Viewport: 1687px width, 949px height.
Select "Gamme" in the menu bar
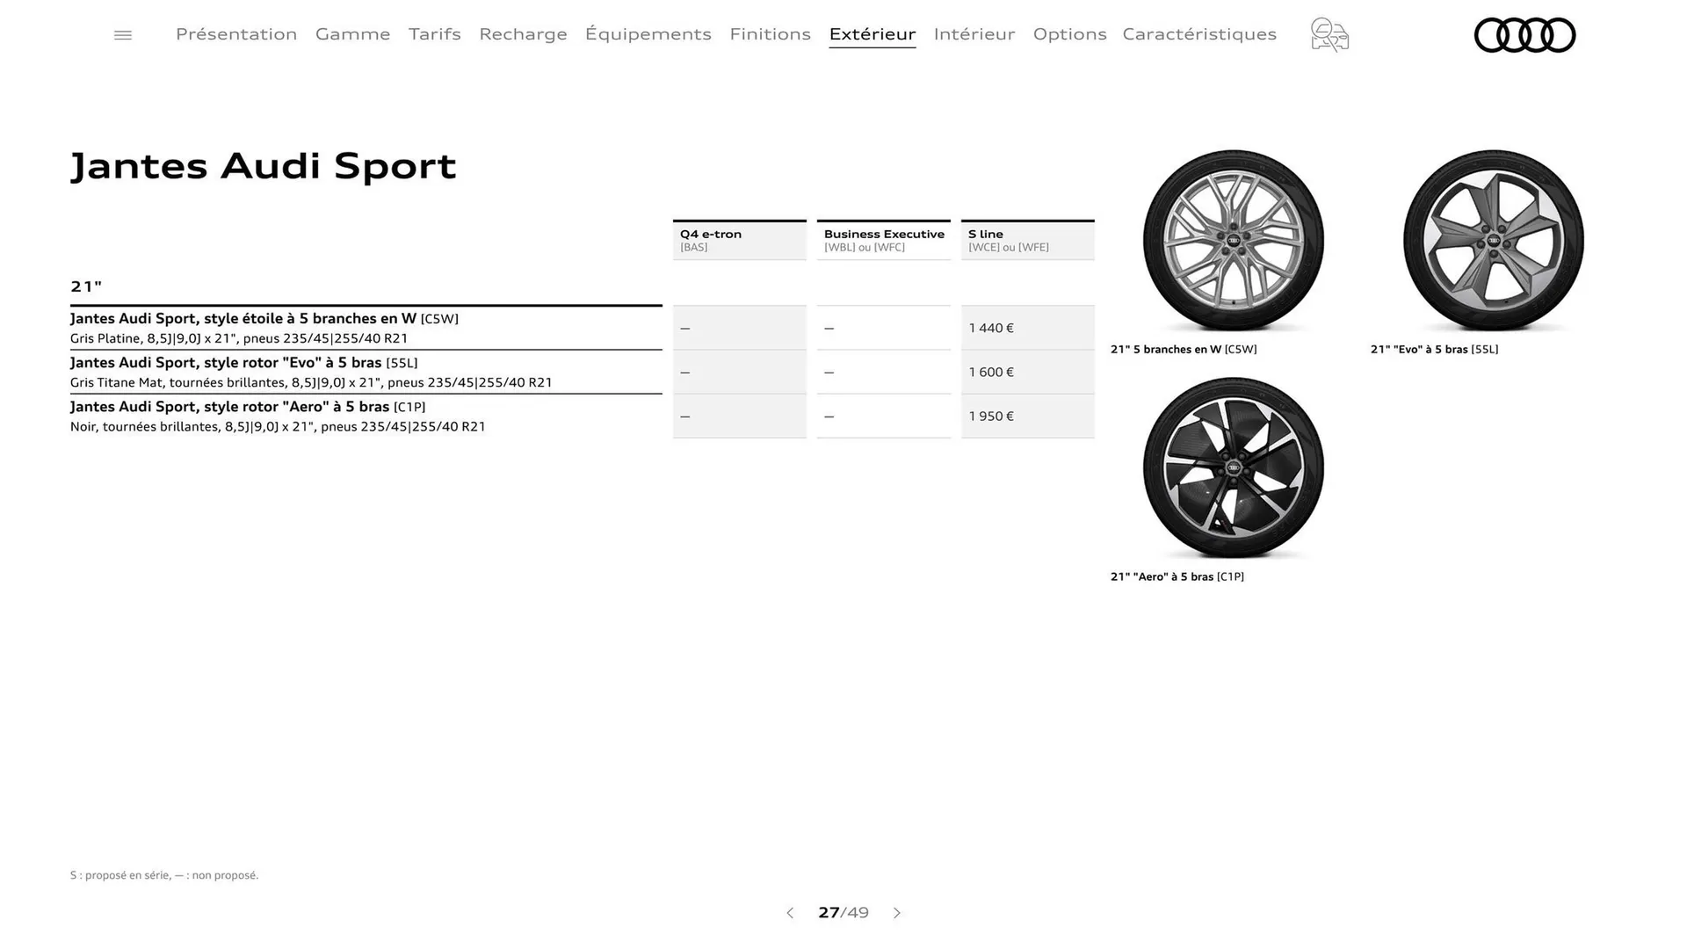[353, 34]
